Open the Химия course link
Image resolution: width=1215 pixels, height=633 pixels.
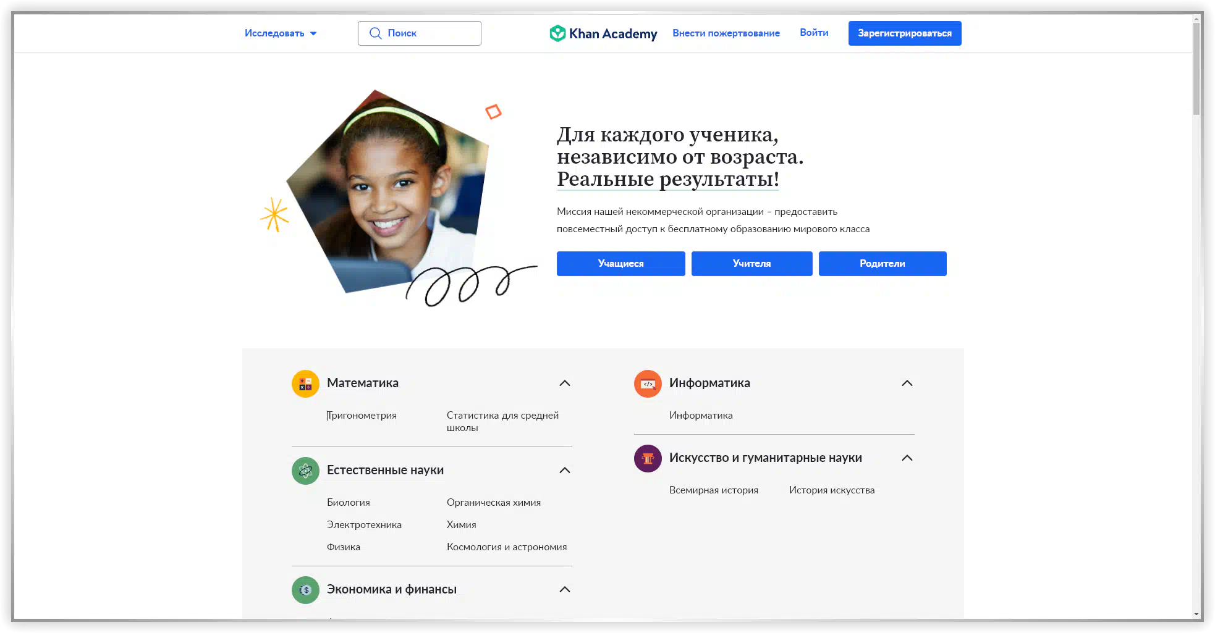point(462,525)
